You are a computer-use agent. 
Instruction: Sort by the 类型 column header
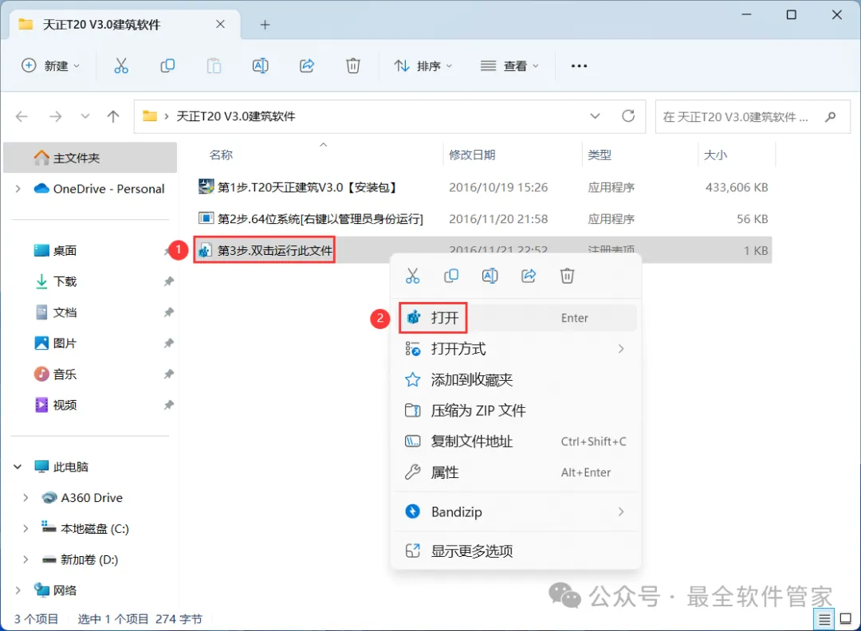(600, 155)
